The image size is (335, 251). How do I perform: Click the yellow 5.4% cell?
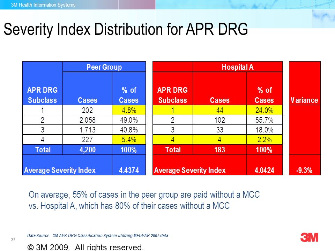click(129, 139)
